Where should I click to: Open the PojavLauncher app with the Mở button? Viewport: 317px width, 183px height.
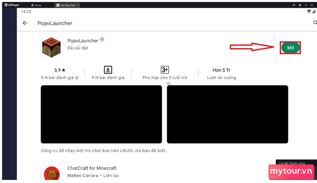291,48
